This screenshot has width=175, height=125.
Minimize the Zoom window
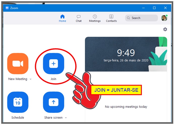[x=143, y=8]
